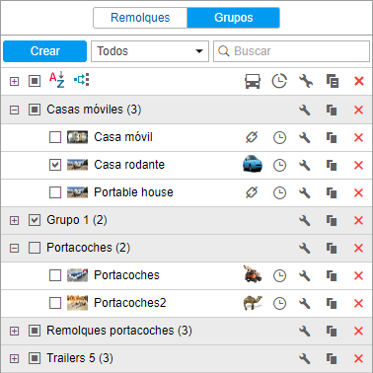Viewport: 373px width, 373px height.
Task: Select the Grupos tab
Action: [234, 18]
